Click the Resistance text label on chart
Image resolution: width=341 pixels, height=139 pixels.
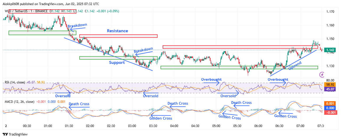coord(117,31)
